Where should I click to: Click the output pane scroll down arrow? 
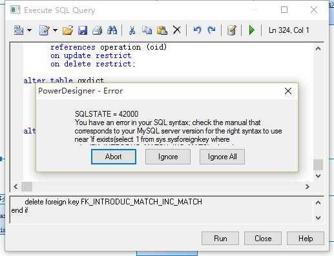318,218
